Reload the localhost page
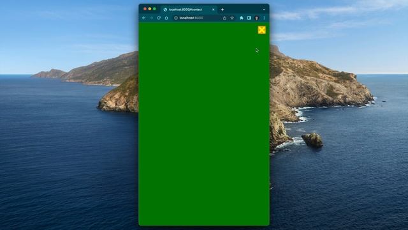 [x=159, y=18]
